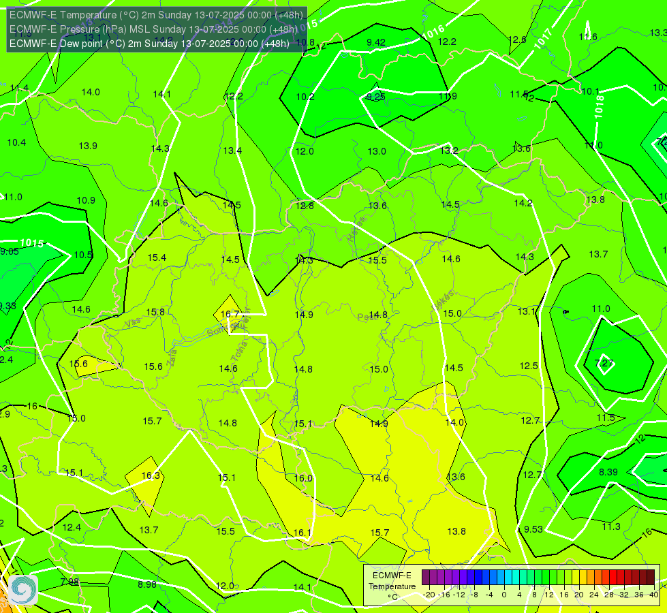The height and width of the screenshot is (613, 667).
Task: Click the 9.53 temperature value
Action: click(533, 529)
